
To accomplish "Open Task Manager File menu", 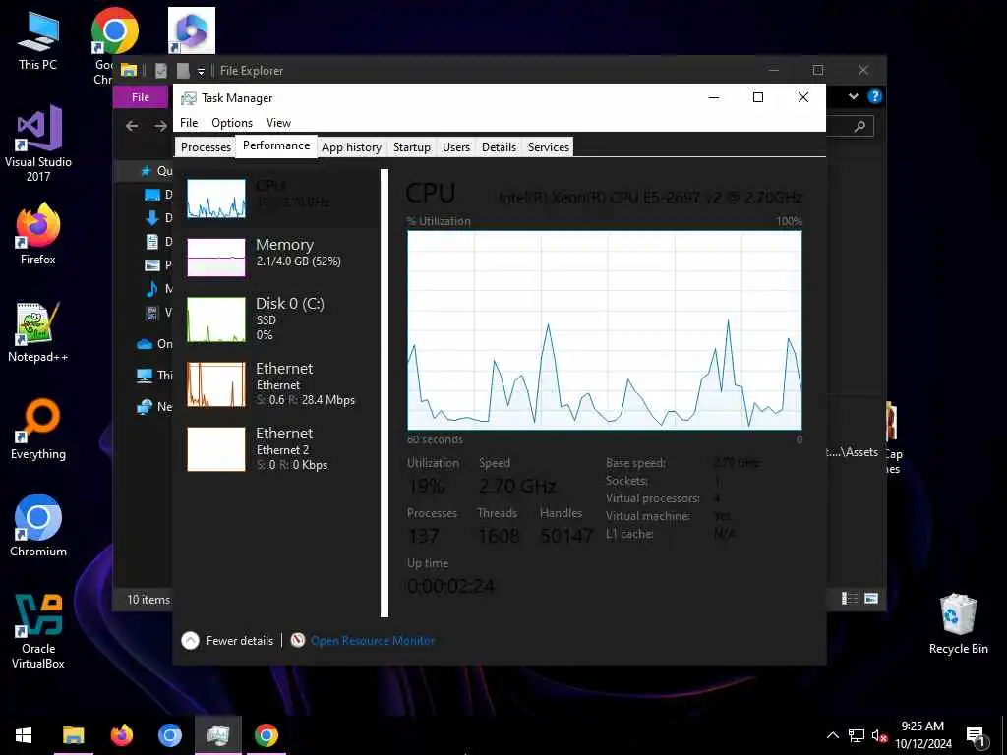I will pyautogui.click(x=189, y=123).
